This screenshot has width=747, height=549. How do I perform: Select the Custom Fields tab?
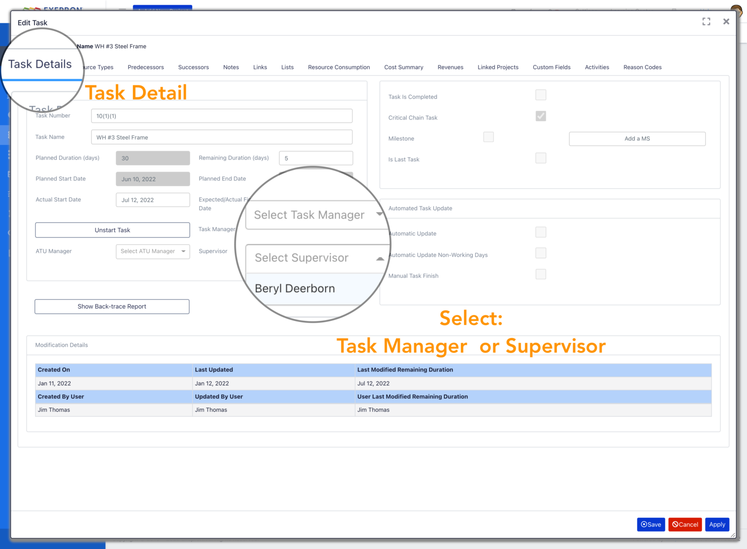[551, 67]
